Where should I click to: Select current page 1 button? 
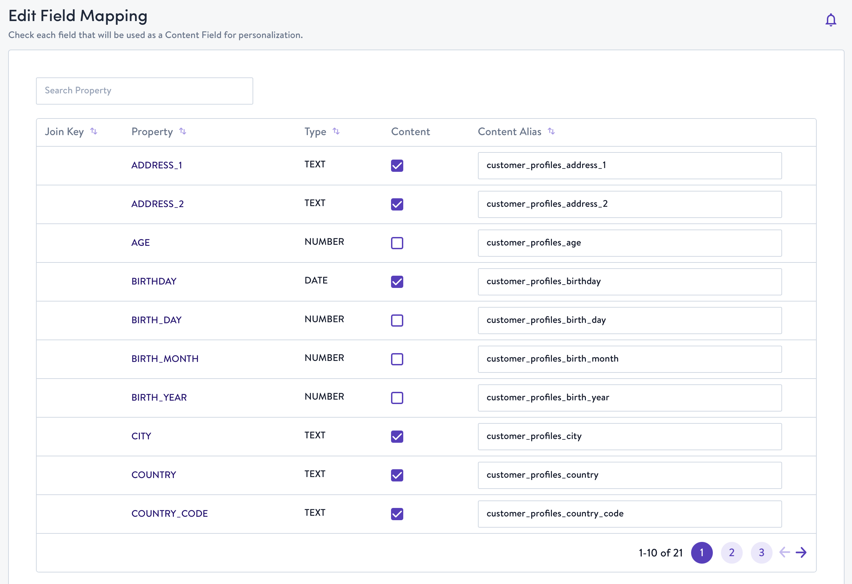click(701, 552)
